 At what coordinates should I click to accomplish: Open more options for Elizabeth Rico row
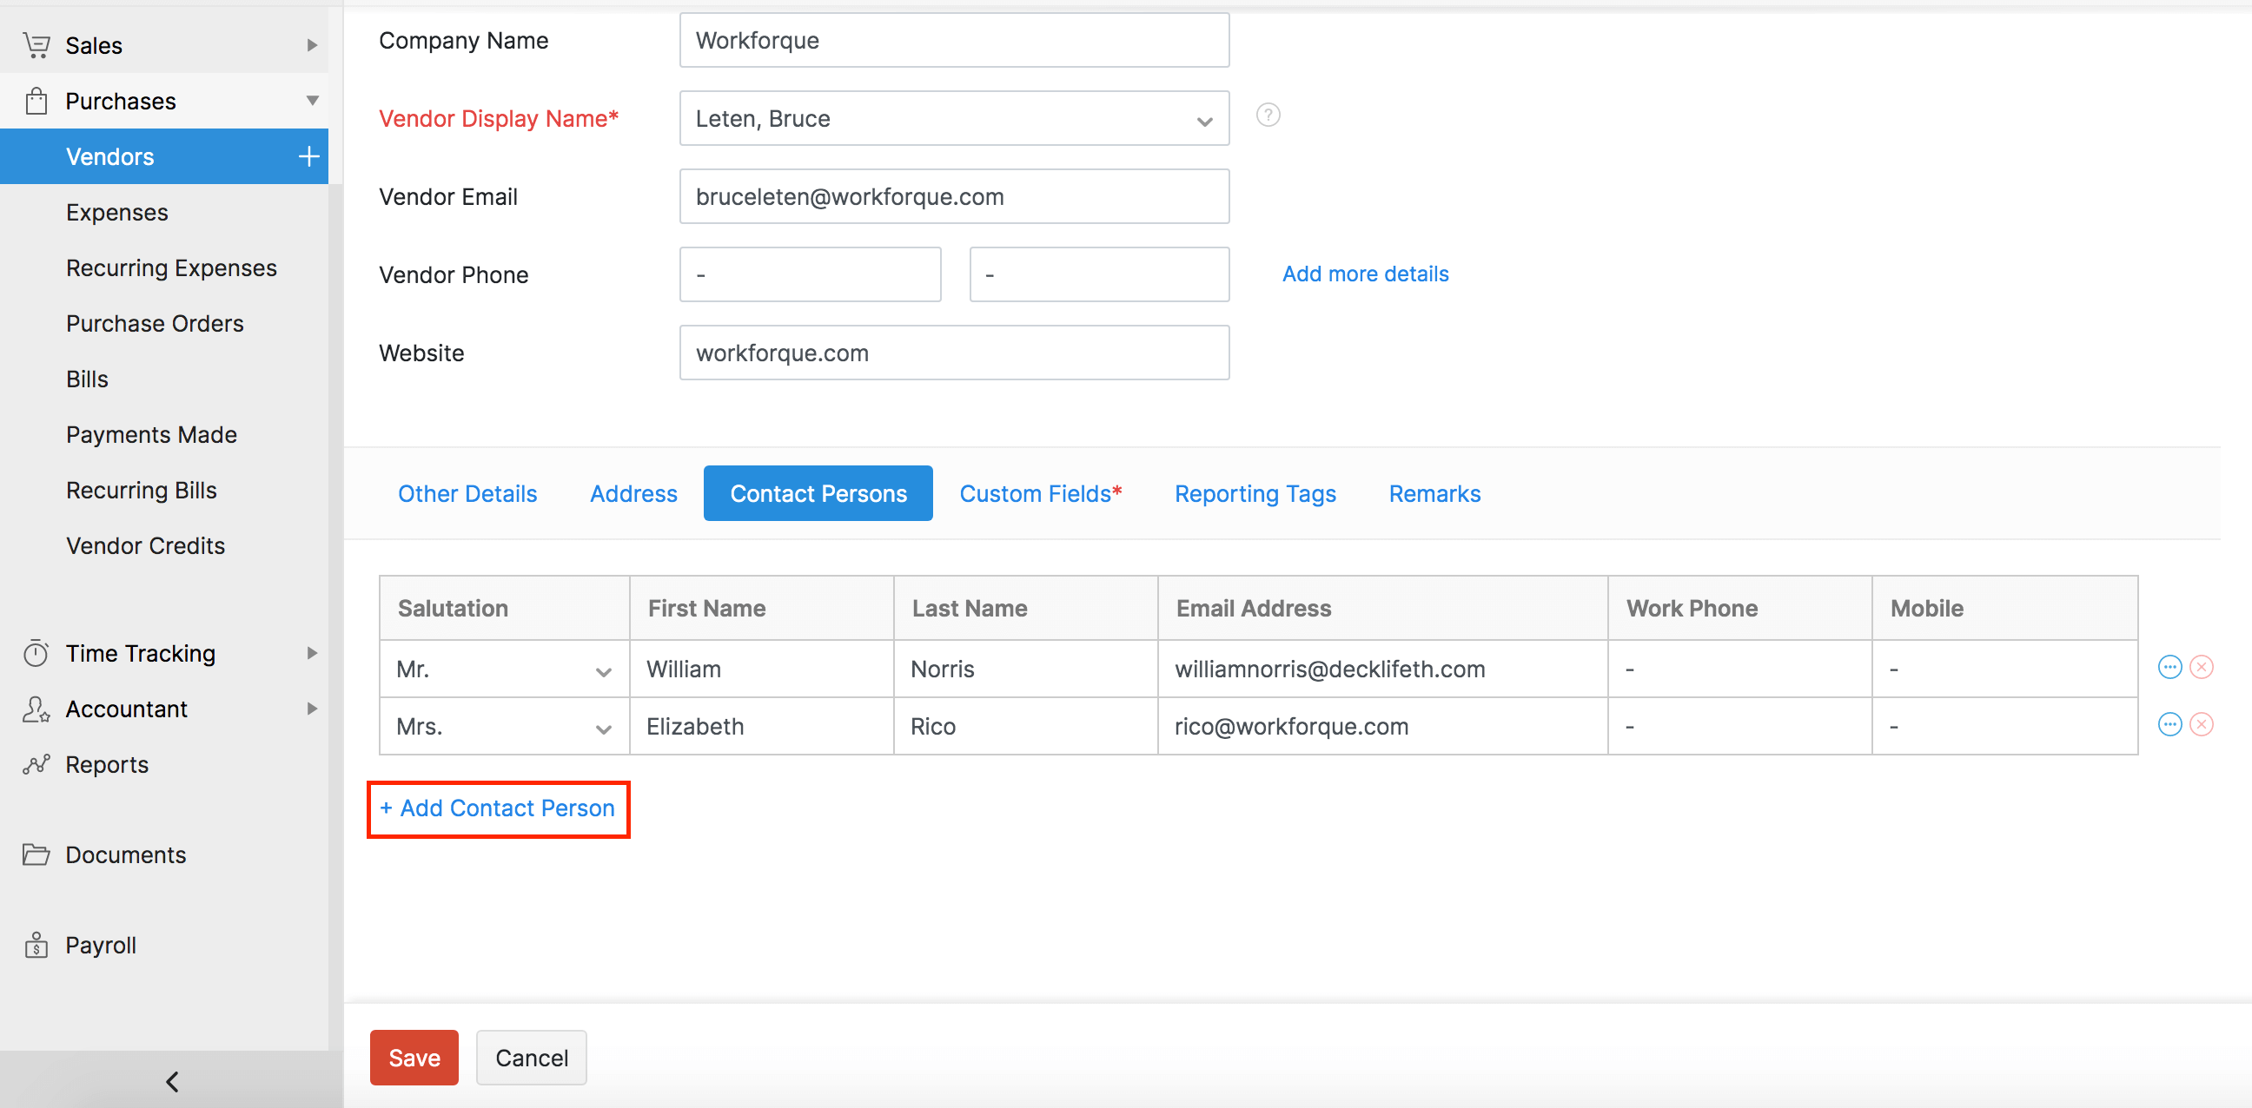(x=2170, y=723)
